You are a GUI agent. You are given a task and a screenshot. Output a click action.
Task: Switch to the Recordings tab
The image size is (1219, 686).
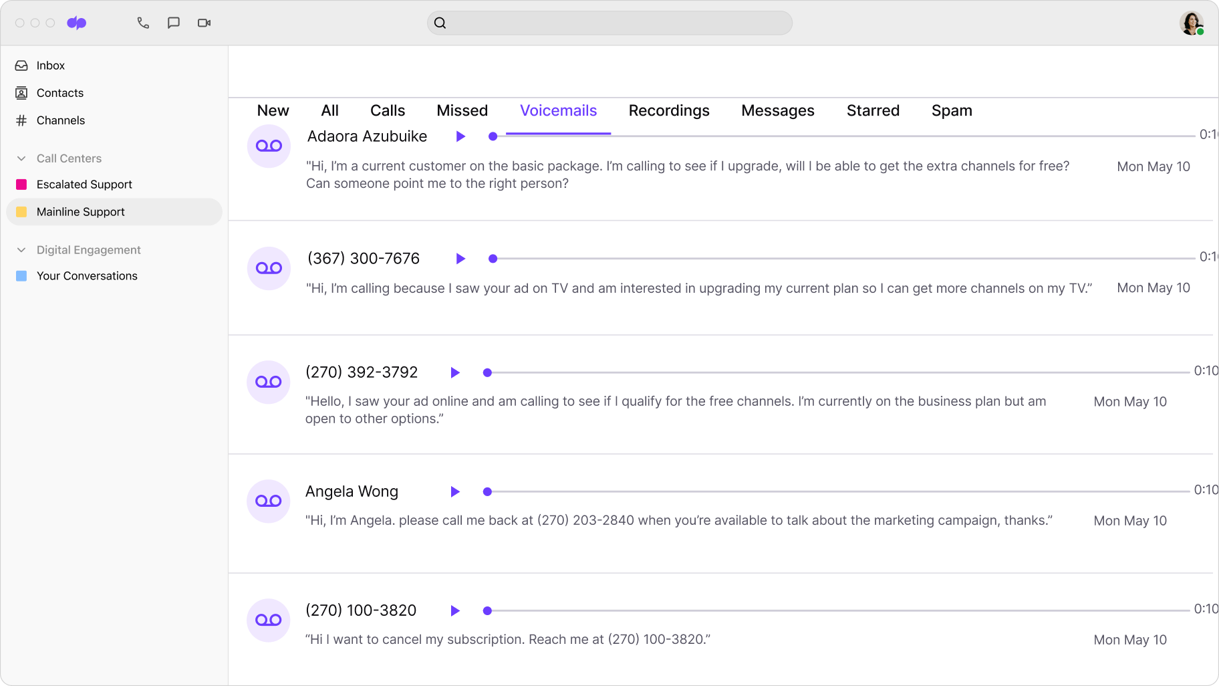(669, 110)
